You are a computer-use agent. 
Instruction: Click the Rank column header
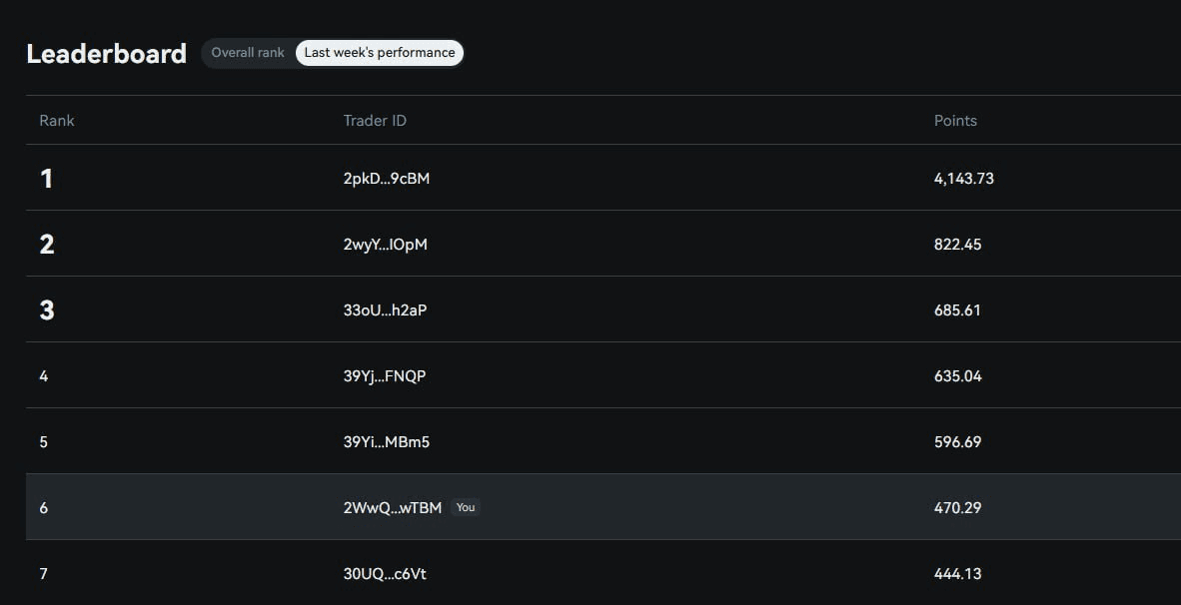(57, 121)
